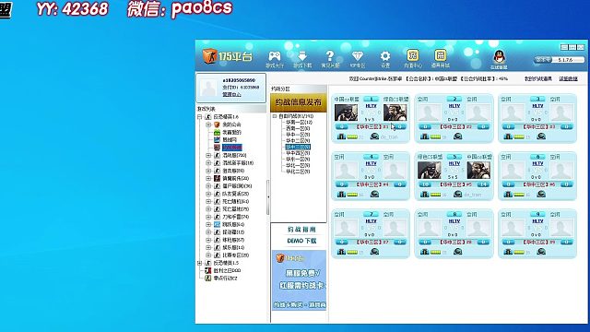590x332 pixels.
Task: Click the game download arrow icon
Action: [x=302, y=56]
